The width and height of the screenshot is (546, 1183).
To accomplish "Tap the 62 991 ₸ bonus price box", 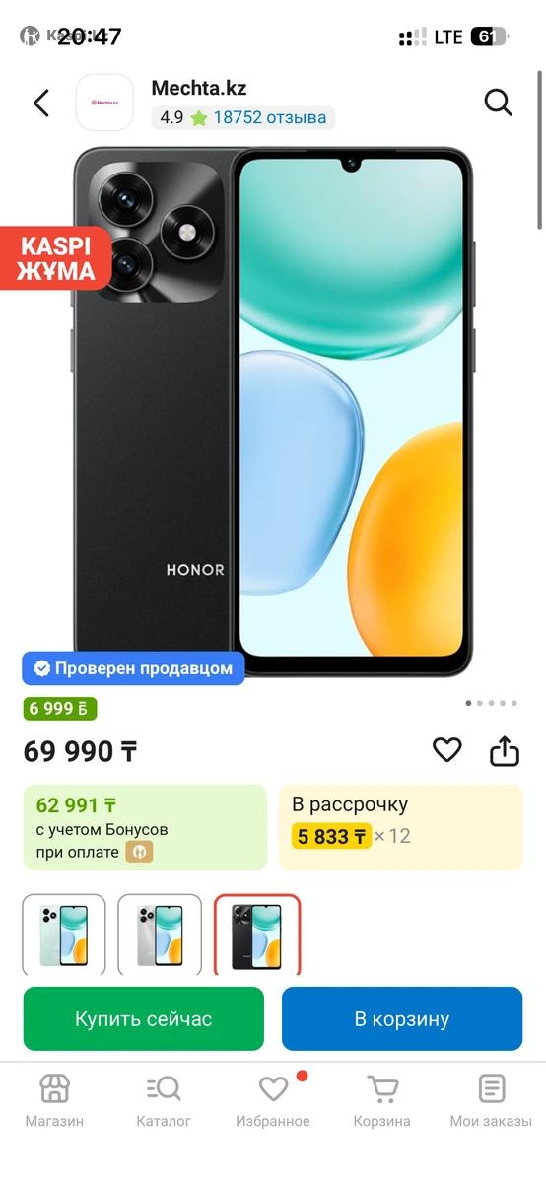I will coord(145,827).
